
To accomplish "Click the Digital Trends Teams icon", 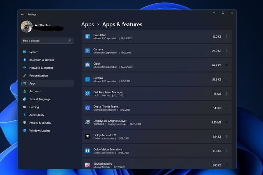I will [88, 108].
